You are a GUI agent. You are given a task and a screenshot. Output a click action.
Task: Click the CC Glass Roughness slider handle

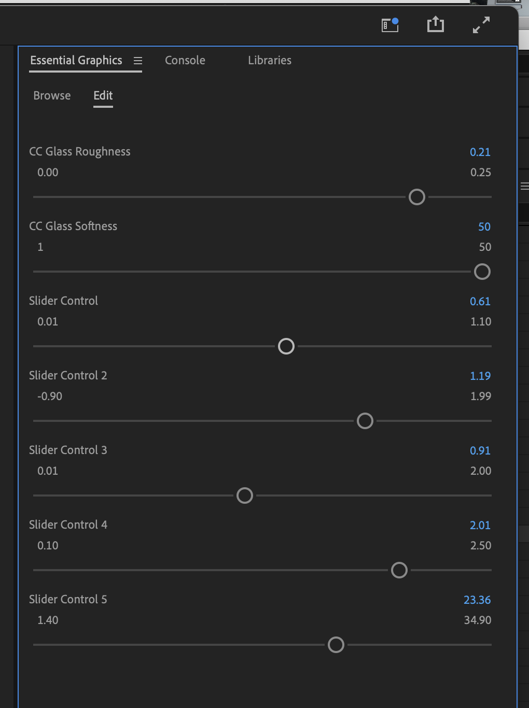click(x=417, y=197)
